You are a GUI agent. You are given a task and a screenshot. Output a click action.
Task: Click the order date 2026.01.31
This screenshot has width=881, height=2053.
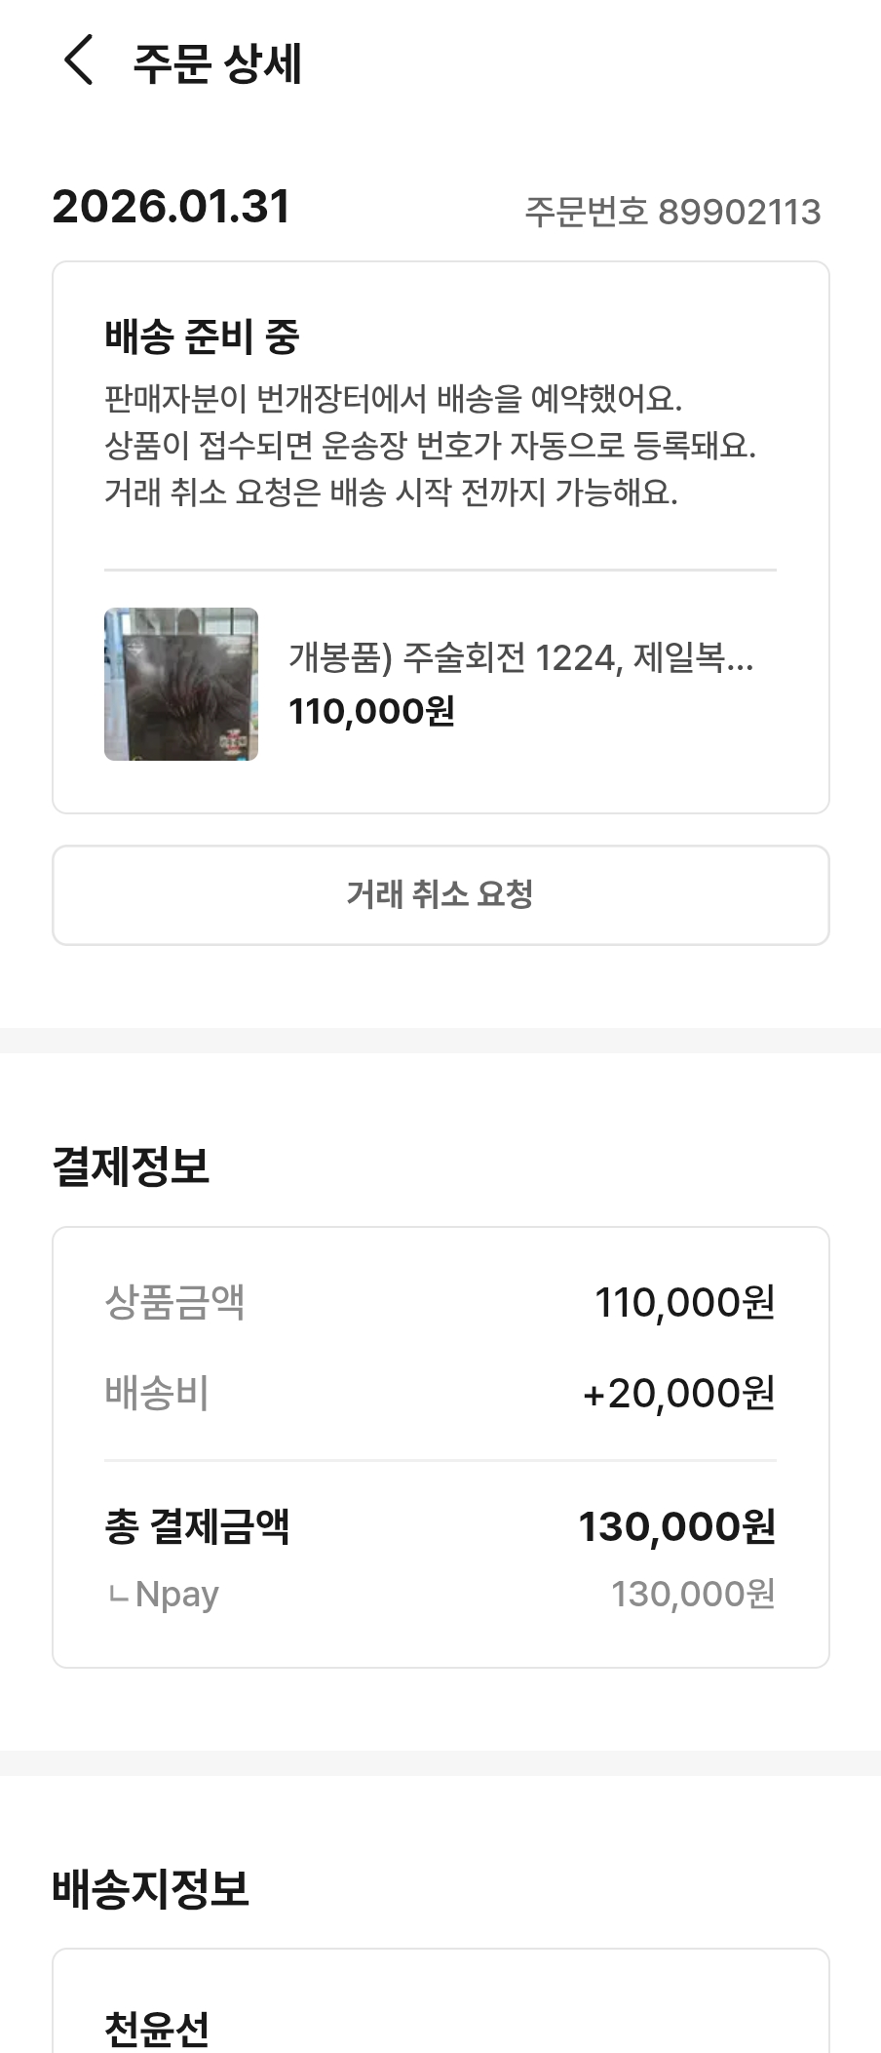click(x=172, y=207)
